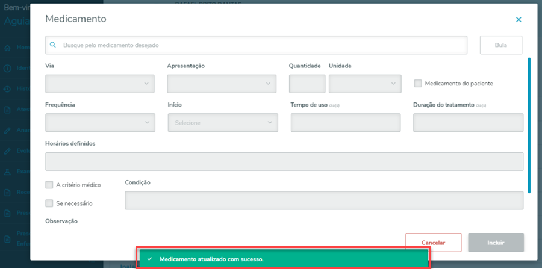This screenshot has width=542, height=269.
Task: Click the 'Duração do tratamento' input field
Action: click(469, 123)
